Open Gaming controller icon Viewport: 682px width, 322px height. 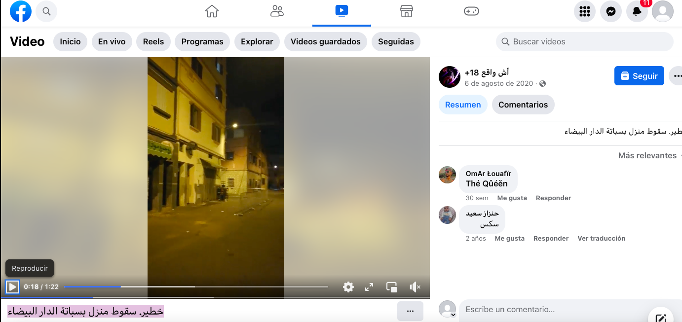coord(471,11)
